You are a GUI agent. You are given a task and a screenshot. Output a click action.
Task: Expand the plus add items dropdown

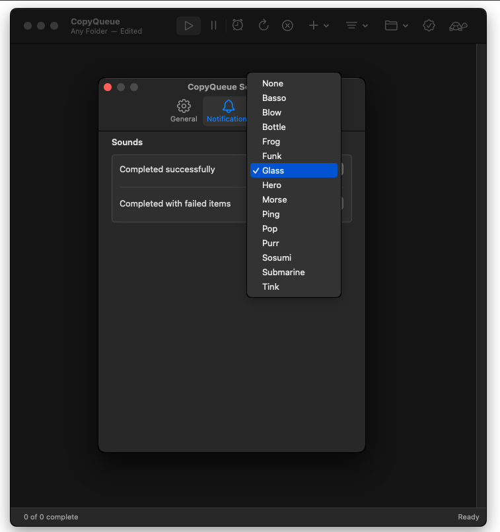[318, 26]
